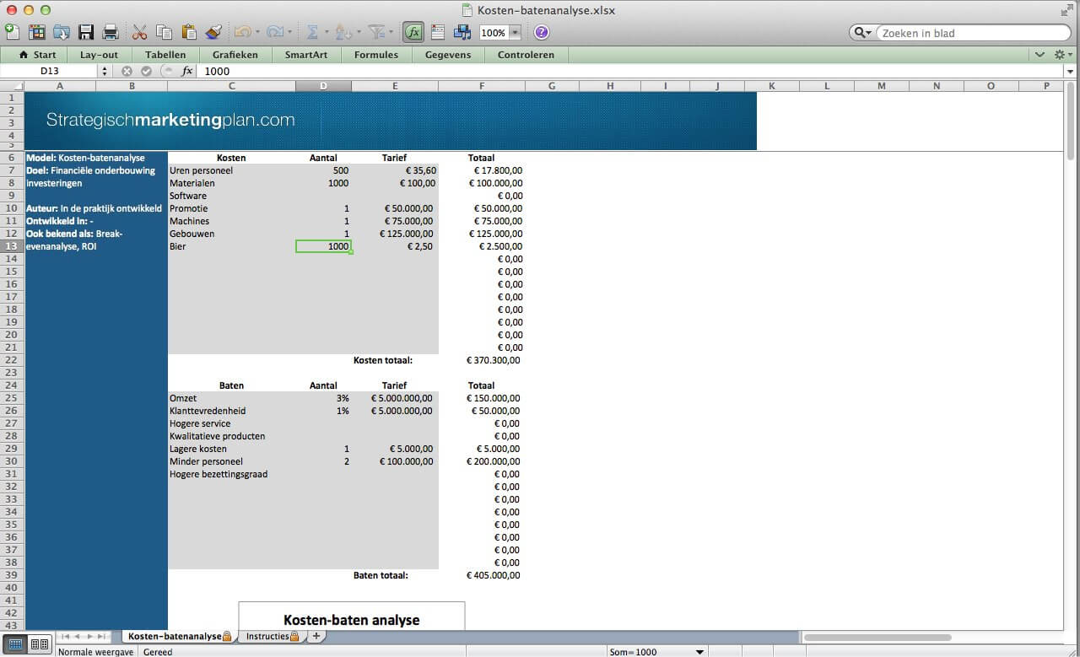Click the Zoeken in blad search field
Image resolution: width=1080 pixels, height=657 pixels.
(970, 33)
